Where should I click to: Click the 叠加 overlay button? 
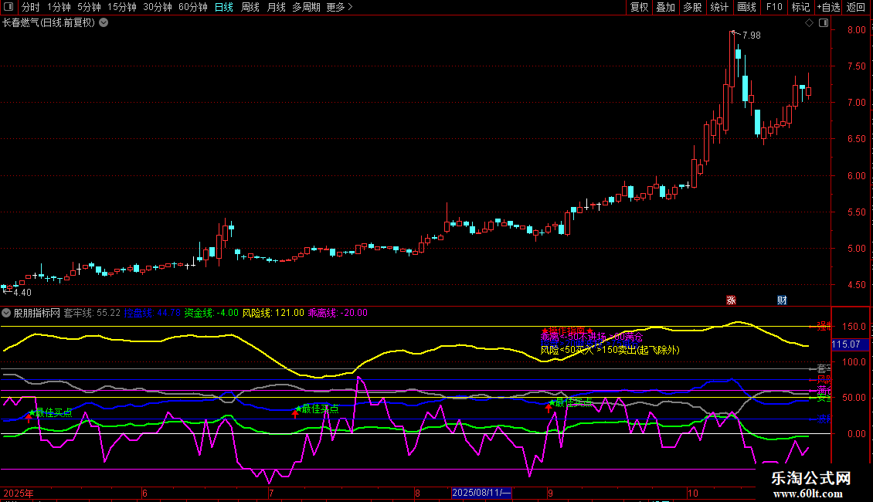click(665, 7)
